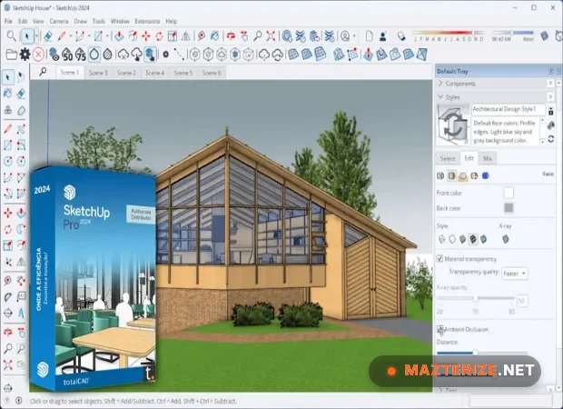
Task: Expand the Components tray panel
Action: pos(440,84)
